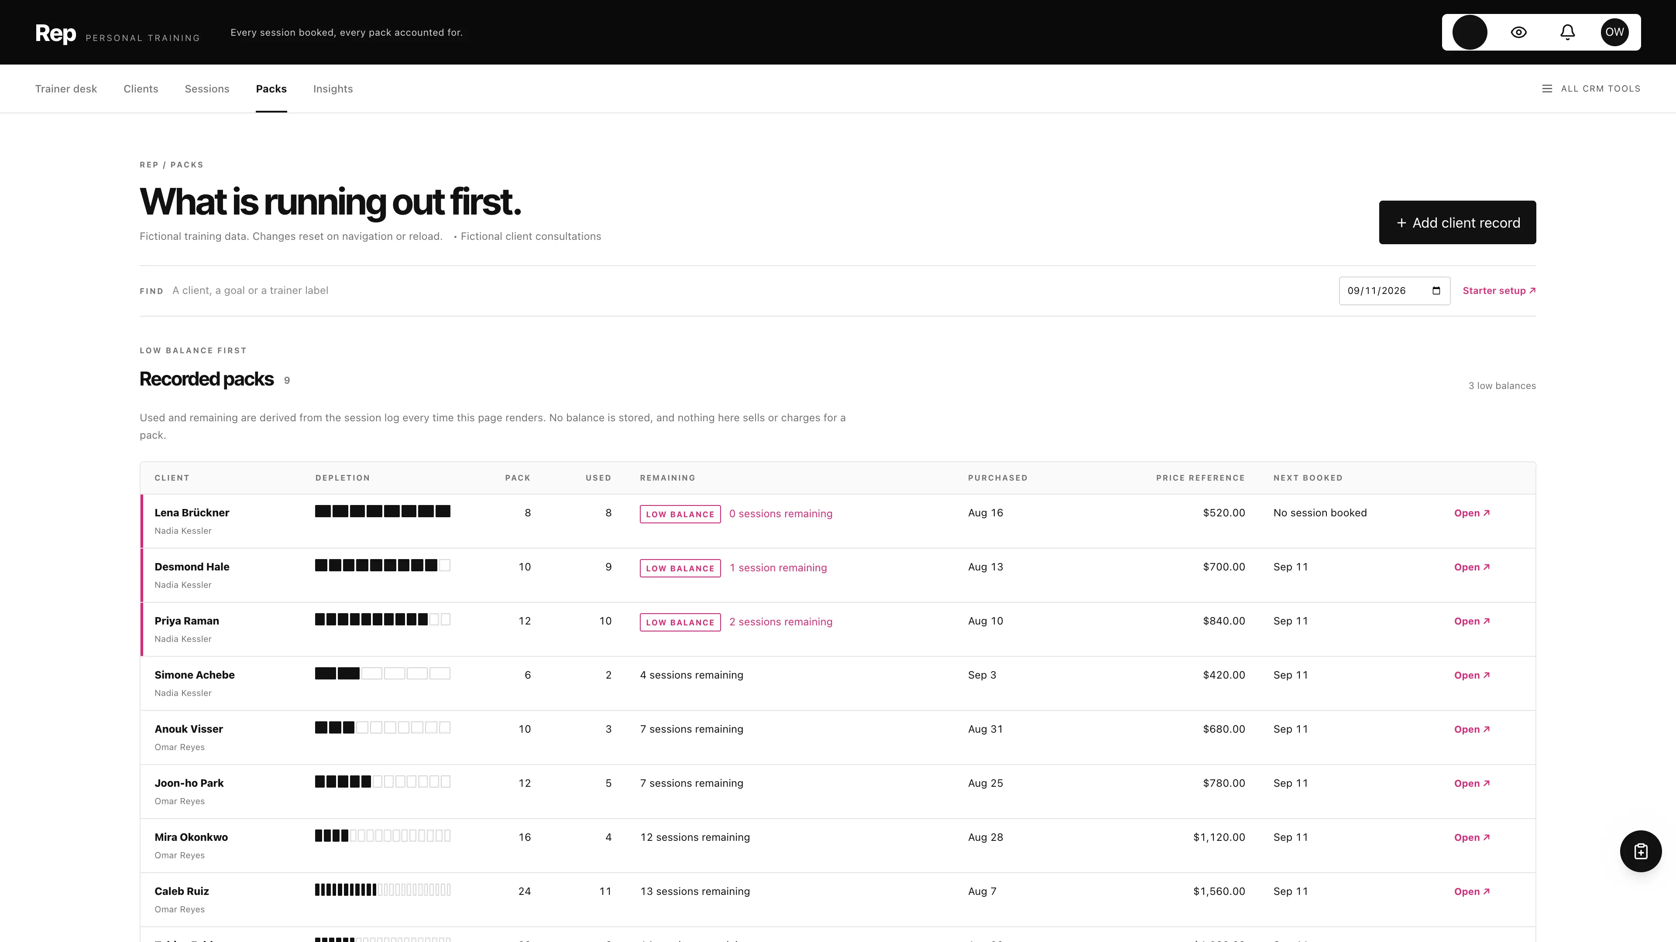Go to Trainer desk tab
Viewport: 1676px width, 942px height.
click(66, 89)
